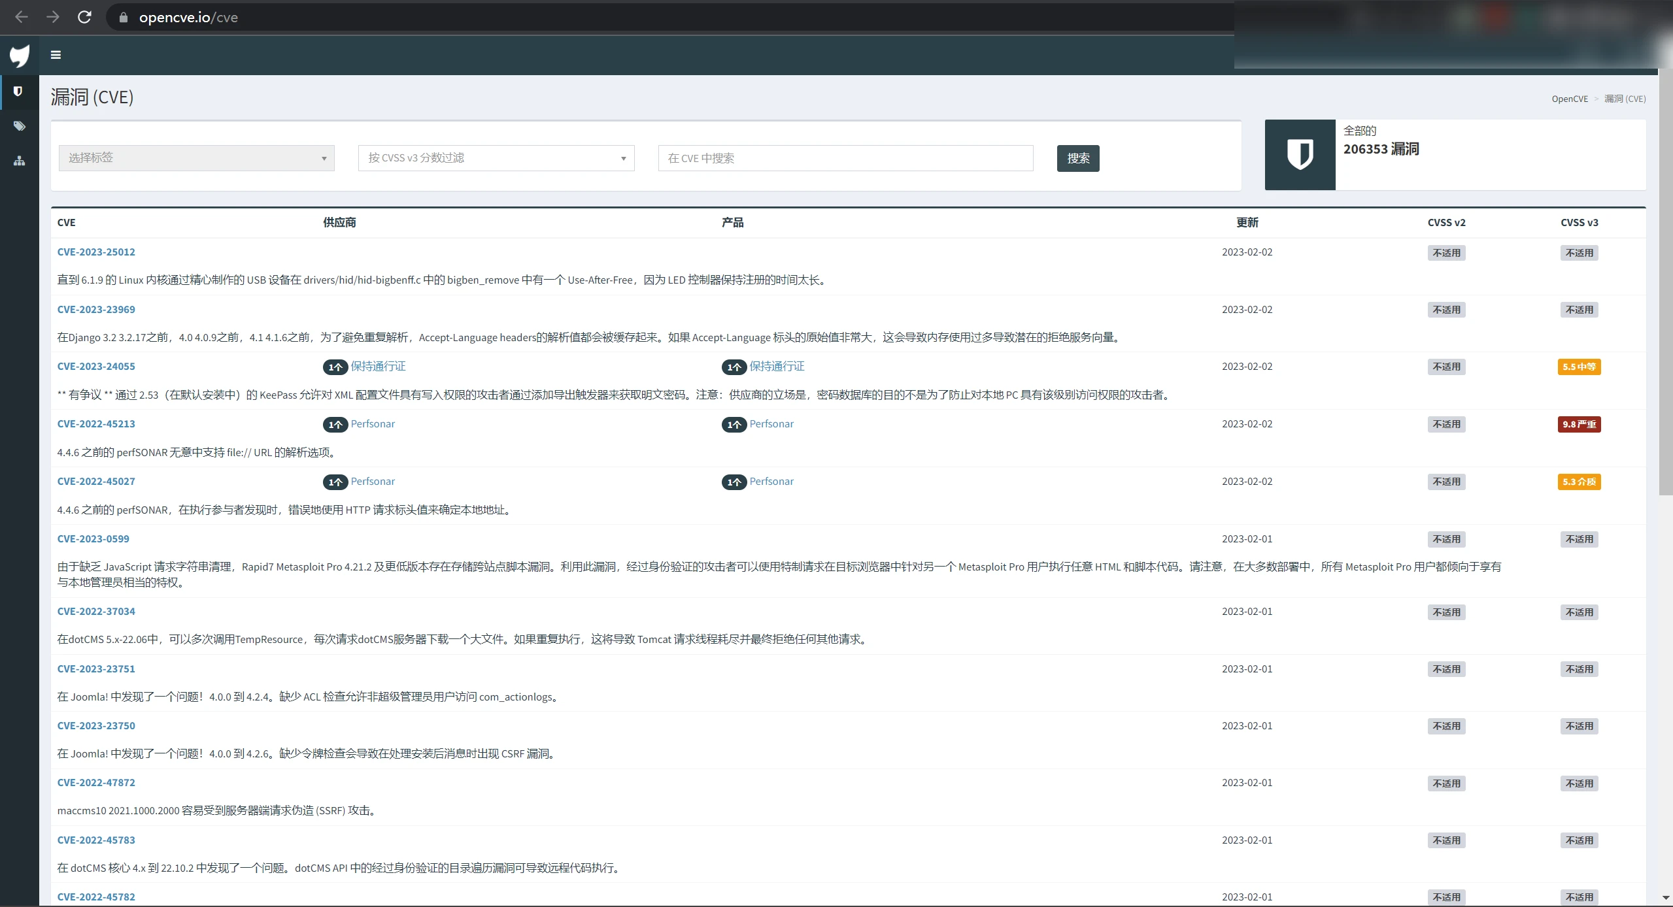Click the OpenCVE logo icon

(20, 56)
